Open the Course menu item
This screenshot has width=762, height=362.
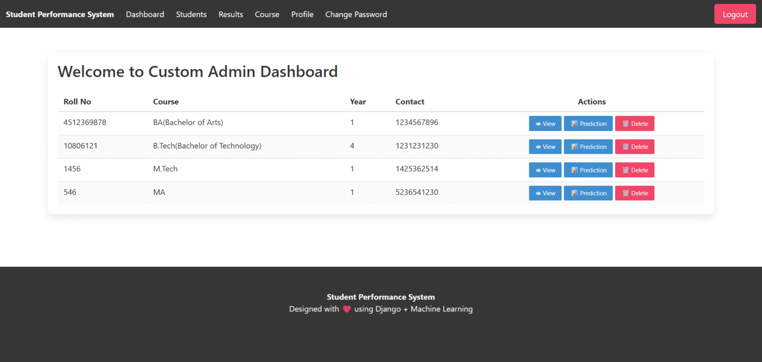(x=267, y=14)
